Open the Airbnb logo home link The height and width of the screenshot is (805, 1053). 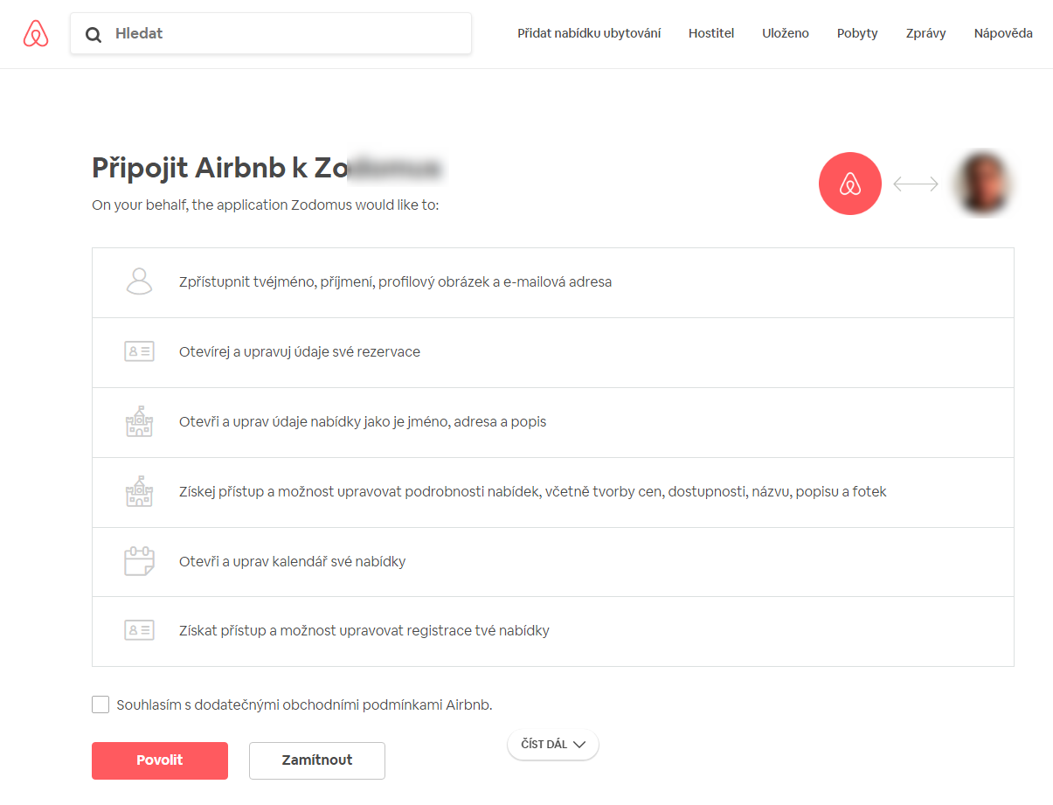36,34
